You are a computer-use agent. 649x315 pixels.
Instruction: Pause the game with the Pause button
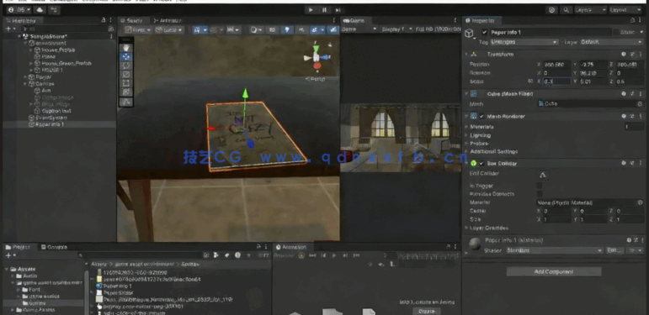pos(324,10)
